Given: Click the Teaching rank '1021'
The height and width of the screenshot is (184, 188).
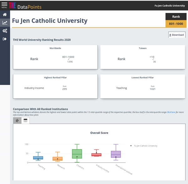Looking at the screenshot, I should pos(153,89).
